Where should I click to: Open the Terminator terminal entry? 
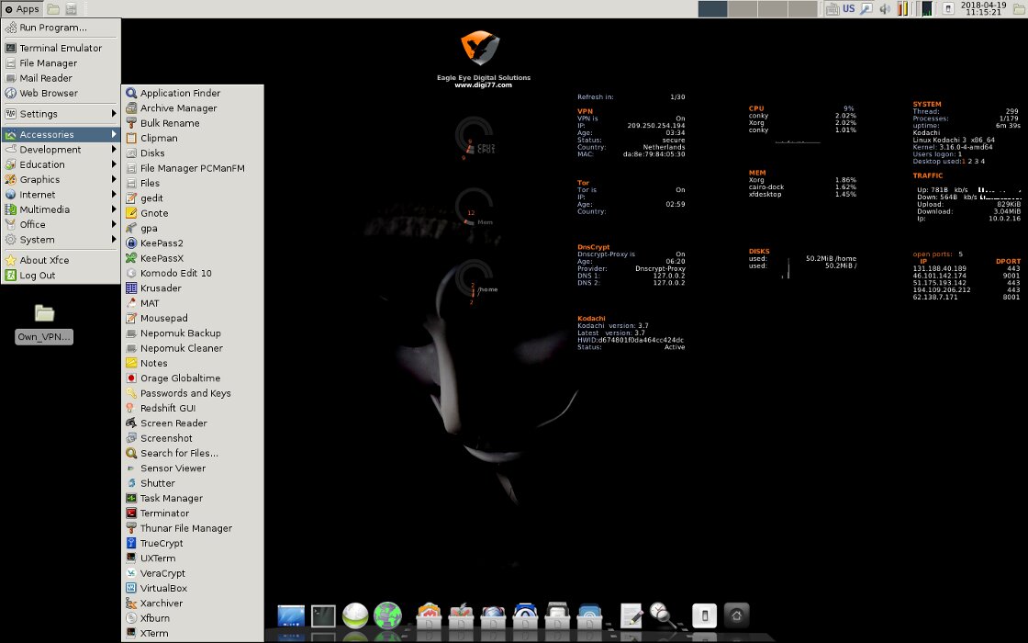pos(163,513)
